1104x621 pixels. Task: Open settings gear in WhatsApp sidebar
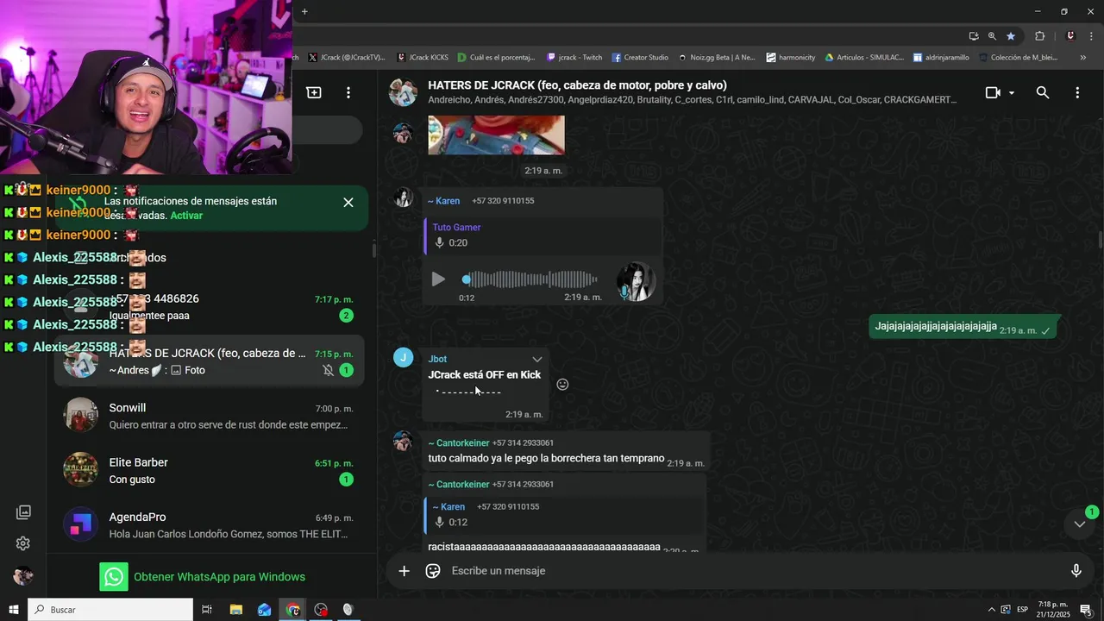coord(23,543)
